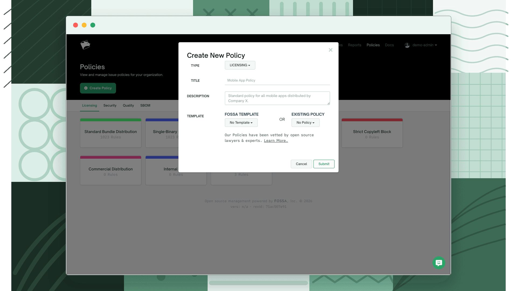Screen dimensions: 517x291
Task: Click the FOSSA bear logo icon
Action: (x=85, y=45)
